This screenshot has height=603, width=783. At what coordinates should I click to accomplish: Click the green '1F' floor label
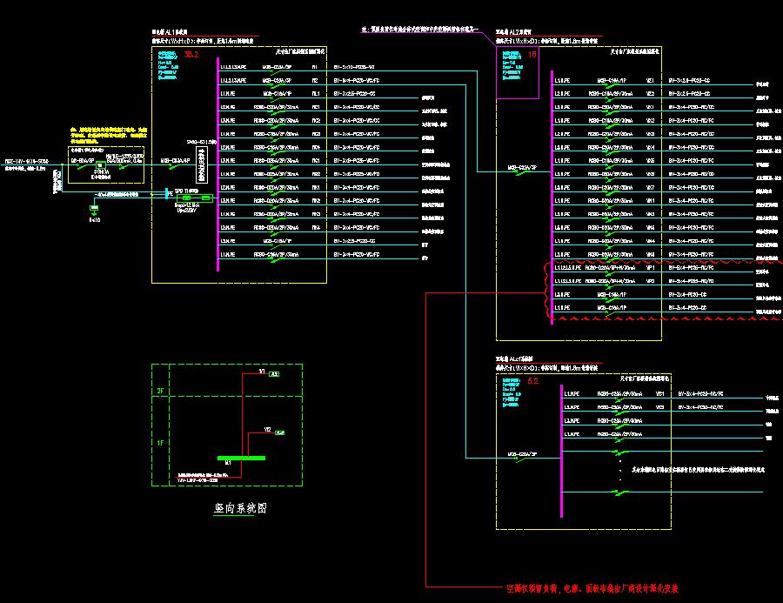[x=160, y=443]
